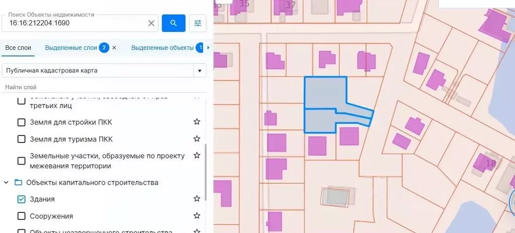This screenshot has height=233, width=515.
Task: Click the blue magnifier search button
Action: (173, 23)
